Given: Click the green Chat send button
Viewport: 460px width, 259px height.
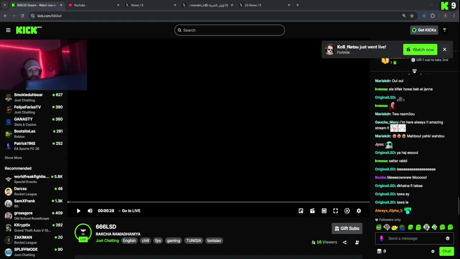Looking at the screenshot, I should [446, 251].
